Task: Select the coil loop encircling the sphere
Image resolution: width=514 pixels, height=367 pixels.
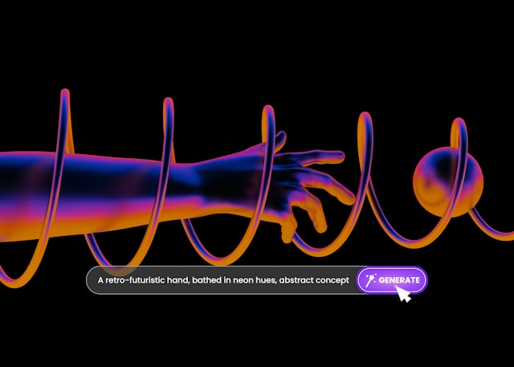Action: (459, 128)
